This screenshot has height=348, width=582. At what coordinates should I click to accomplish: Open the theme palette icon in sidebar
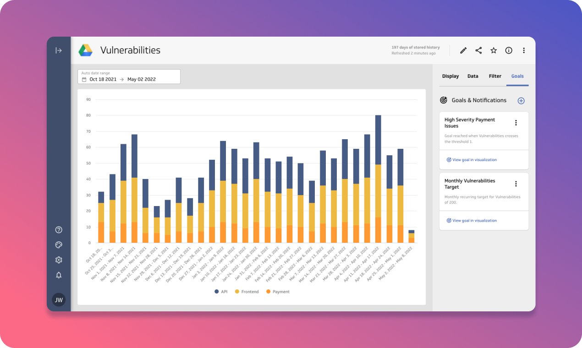(58, 245)
